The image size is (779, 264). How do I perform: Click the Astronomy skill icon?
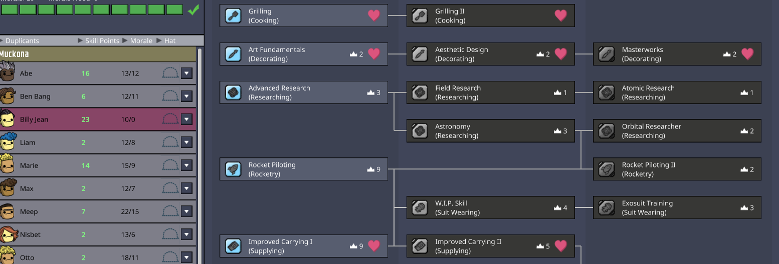(420, 131)
